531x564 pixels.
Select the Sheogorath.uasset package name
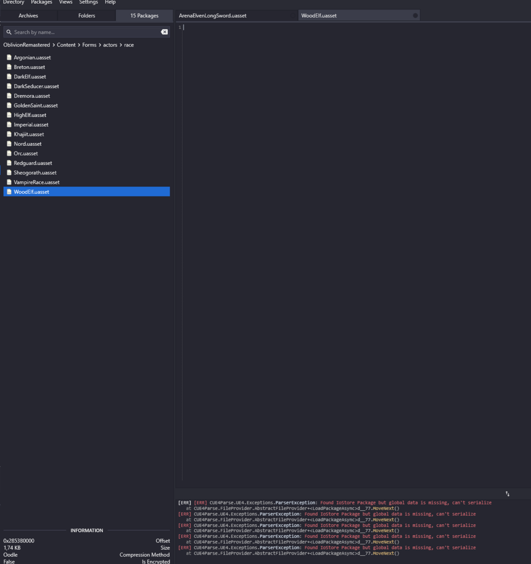click(x=35, y=173)
